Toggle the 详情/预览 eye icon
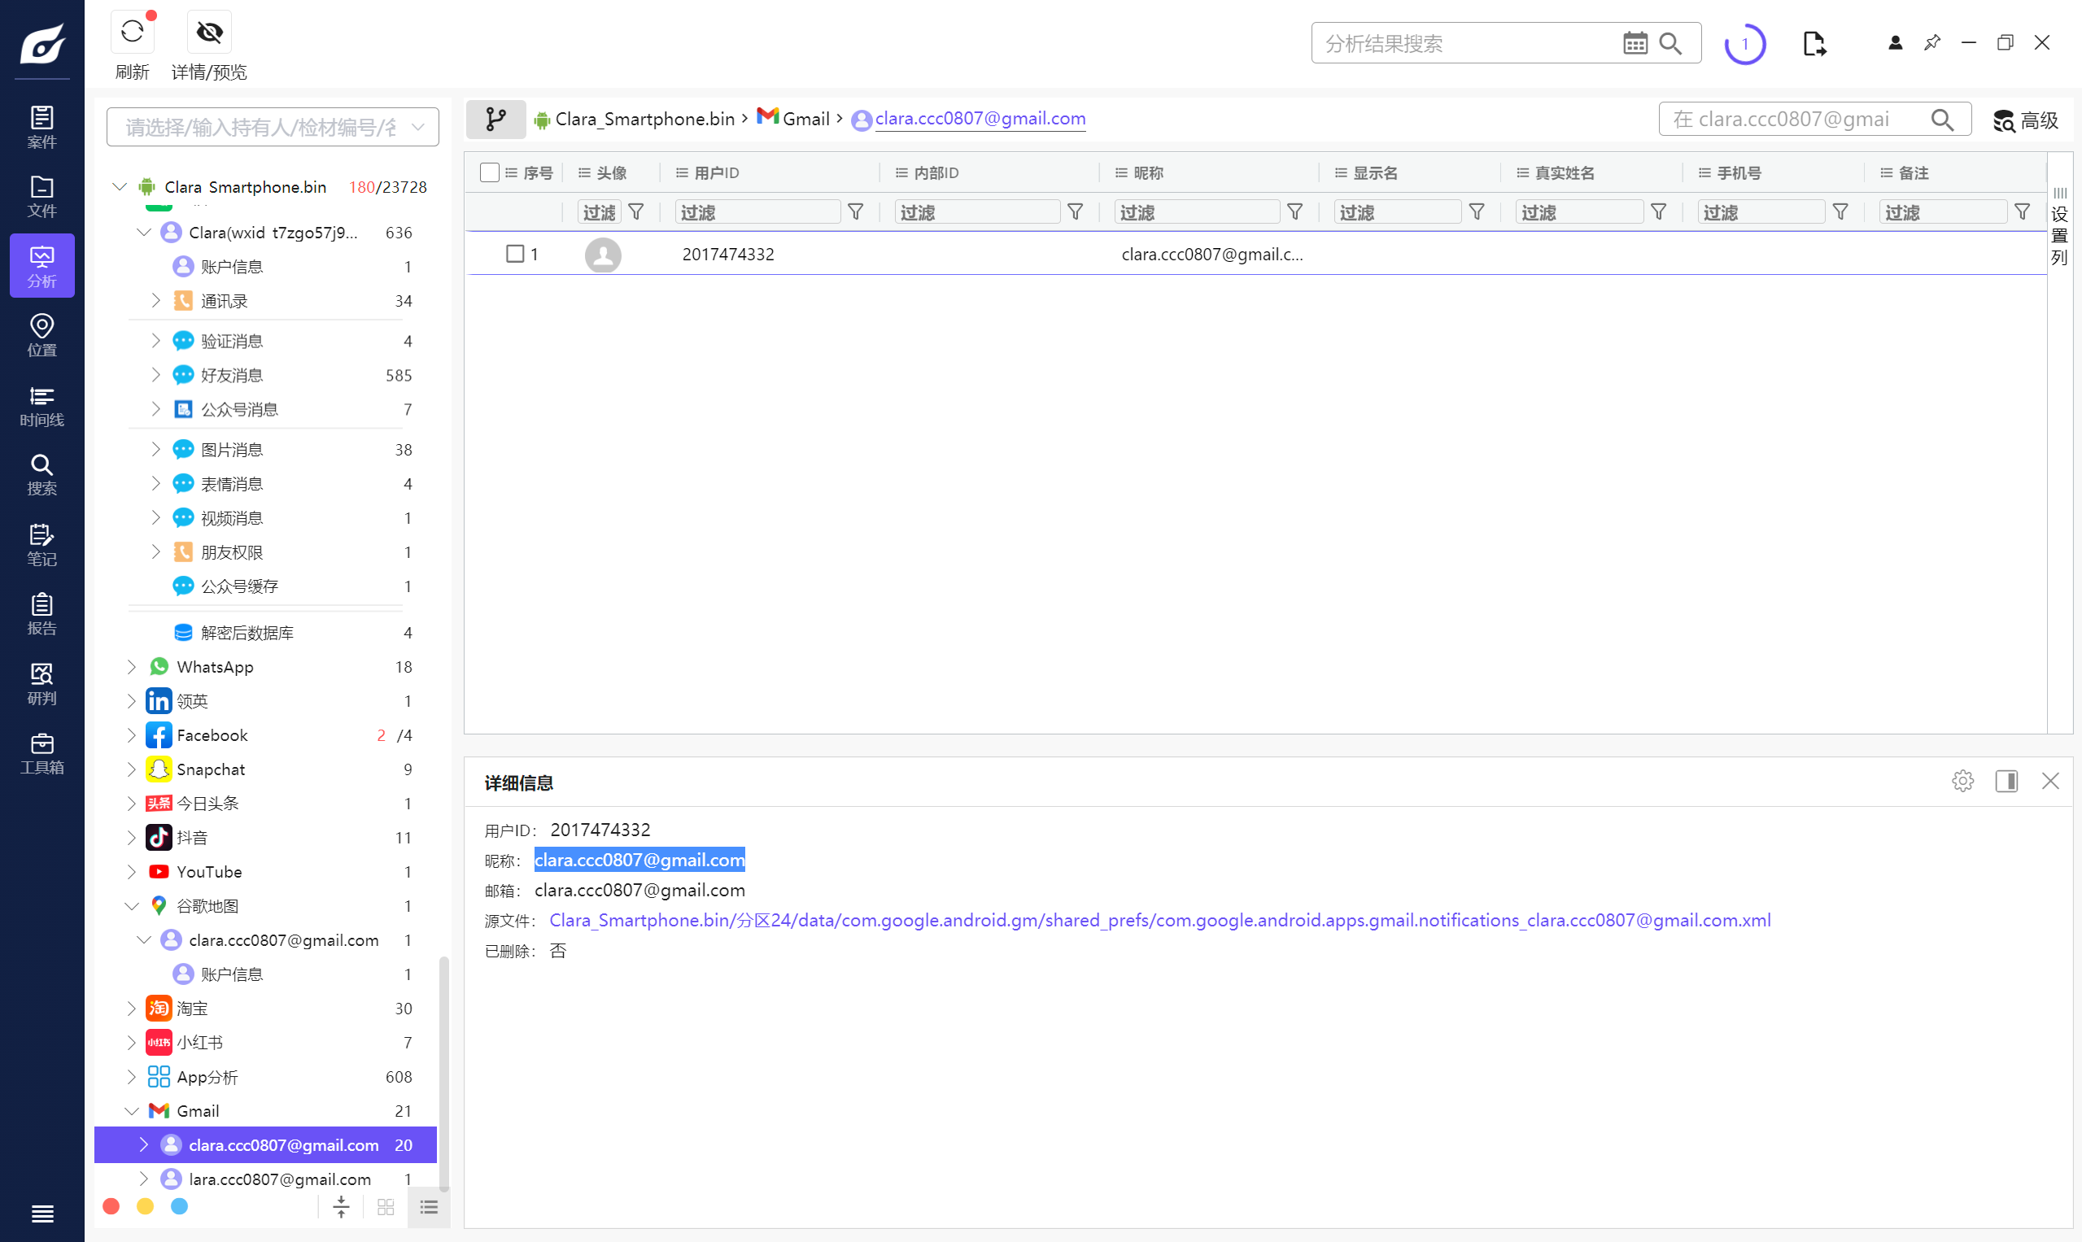Image resolution: width=2082 pixels, height=1242 pixels. click(x=208, y=33)
